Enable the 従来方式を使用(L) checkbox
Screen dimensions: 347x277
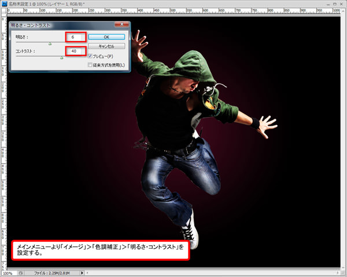pyautogui.click(x=90, y=65)
